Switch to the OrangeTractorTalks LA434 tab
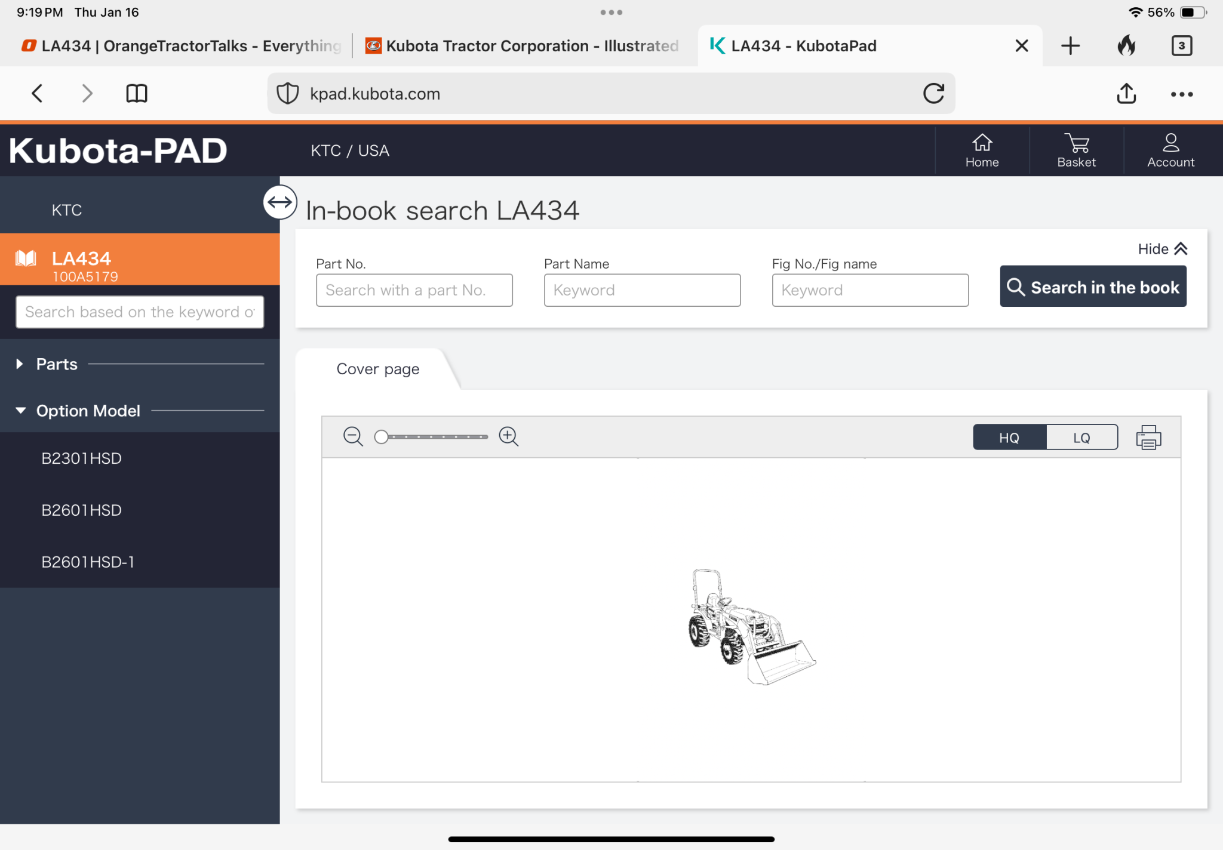The height and width of the screenshot is (850, 1223). [181, 46]
